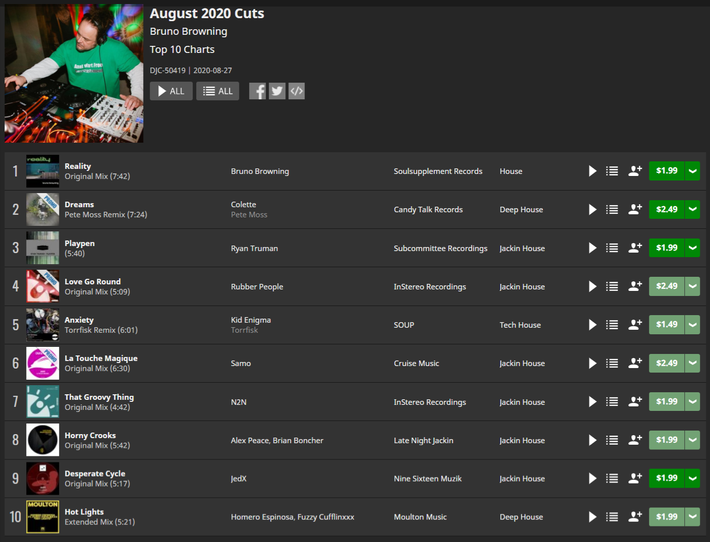710x542 pixels.
Task: Follow artist for That Groovy Thing
Action: point(635,402)
